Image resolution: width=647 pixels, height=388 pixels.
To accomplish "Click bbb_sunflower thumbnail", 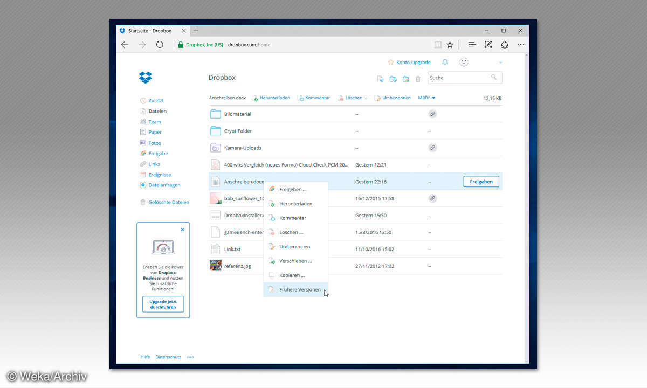I will click(x=216, y=198).
